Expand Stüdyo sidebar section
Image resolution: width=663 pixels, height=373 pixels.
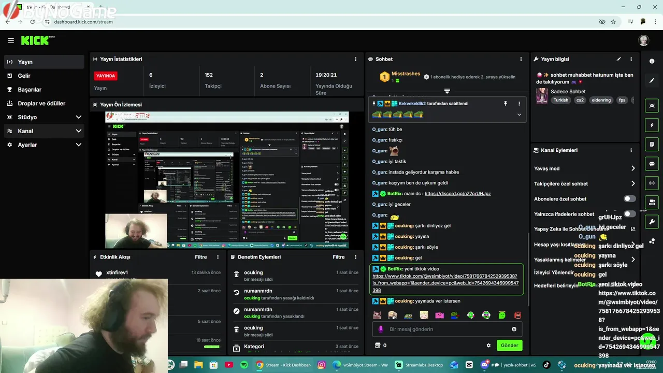[44, 117]
